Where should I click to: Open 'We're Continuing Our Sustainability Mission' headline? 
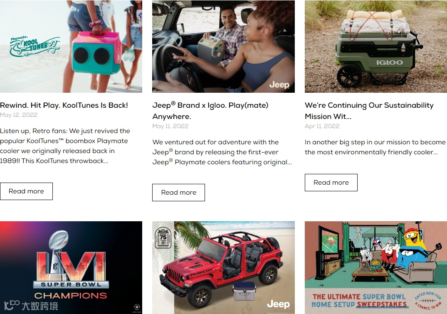(x=369, y=111)
